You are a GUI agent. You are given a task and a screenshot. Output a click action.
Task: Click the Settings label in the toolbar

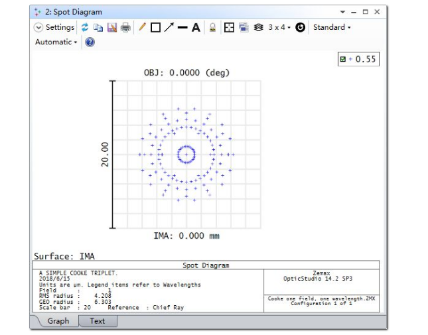(60, 27)
